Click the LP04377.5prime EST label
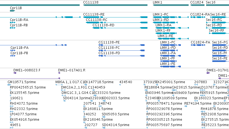The width and height of the screenshot is (229, 129). tap(23, 114)
